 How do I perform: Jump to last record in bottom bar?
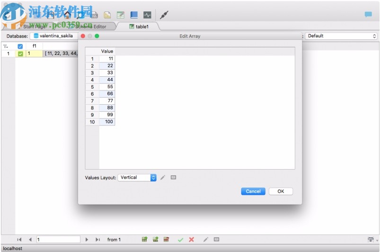click(97, 240)
